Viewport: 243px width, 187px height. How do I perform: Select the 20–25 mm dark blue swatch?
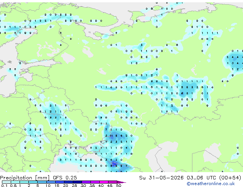69,182
